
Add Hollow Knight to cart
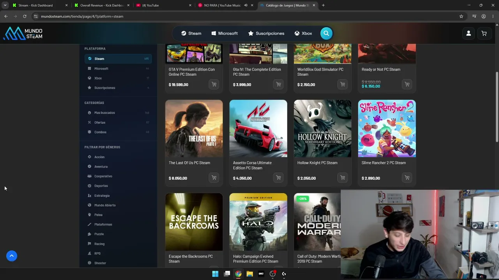point(343,178)
